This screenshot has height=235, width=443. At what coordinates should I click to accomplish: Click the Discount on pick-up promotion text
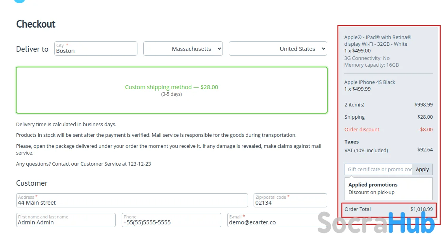371,192
